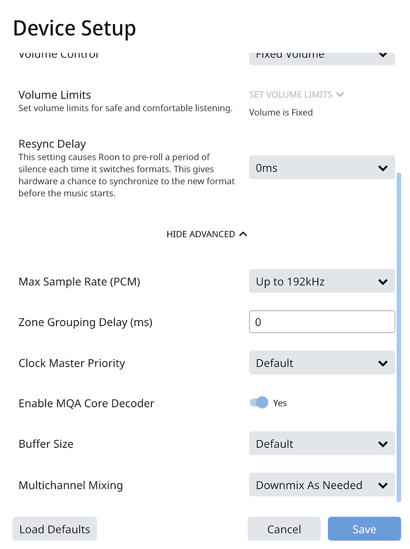Open the Resync Delay 0ms dropdown
This screenshot has width=410, height=549.
(x=322, y=168)
